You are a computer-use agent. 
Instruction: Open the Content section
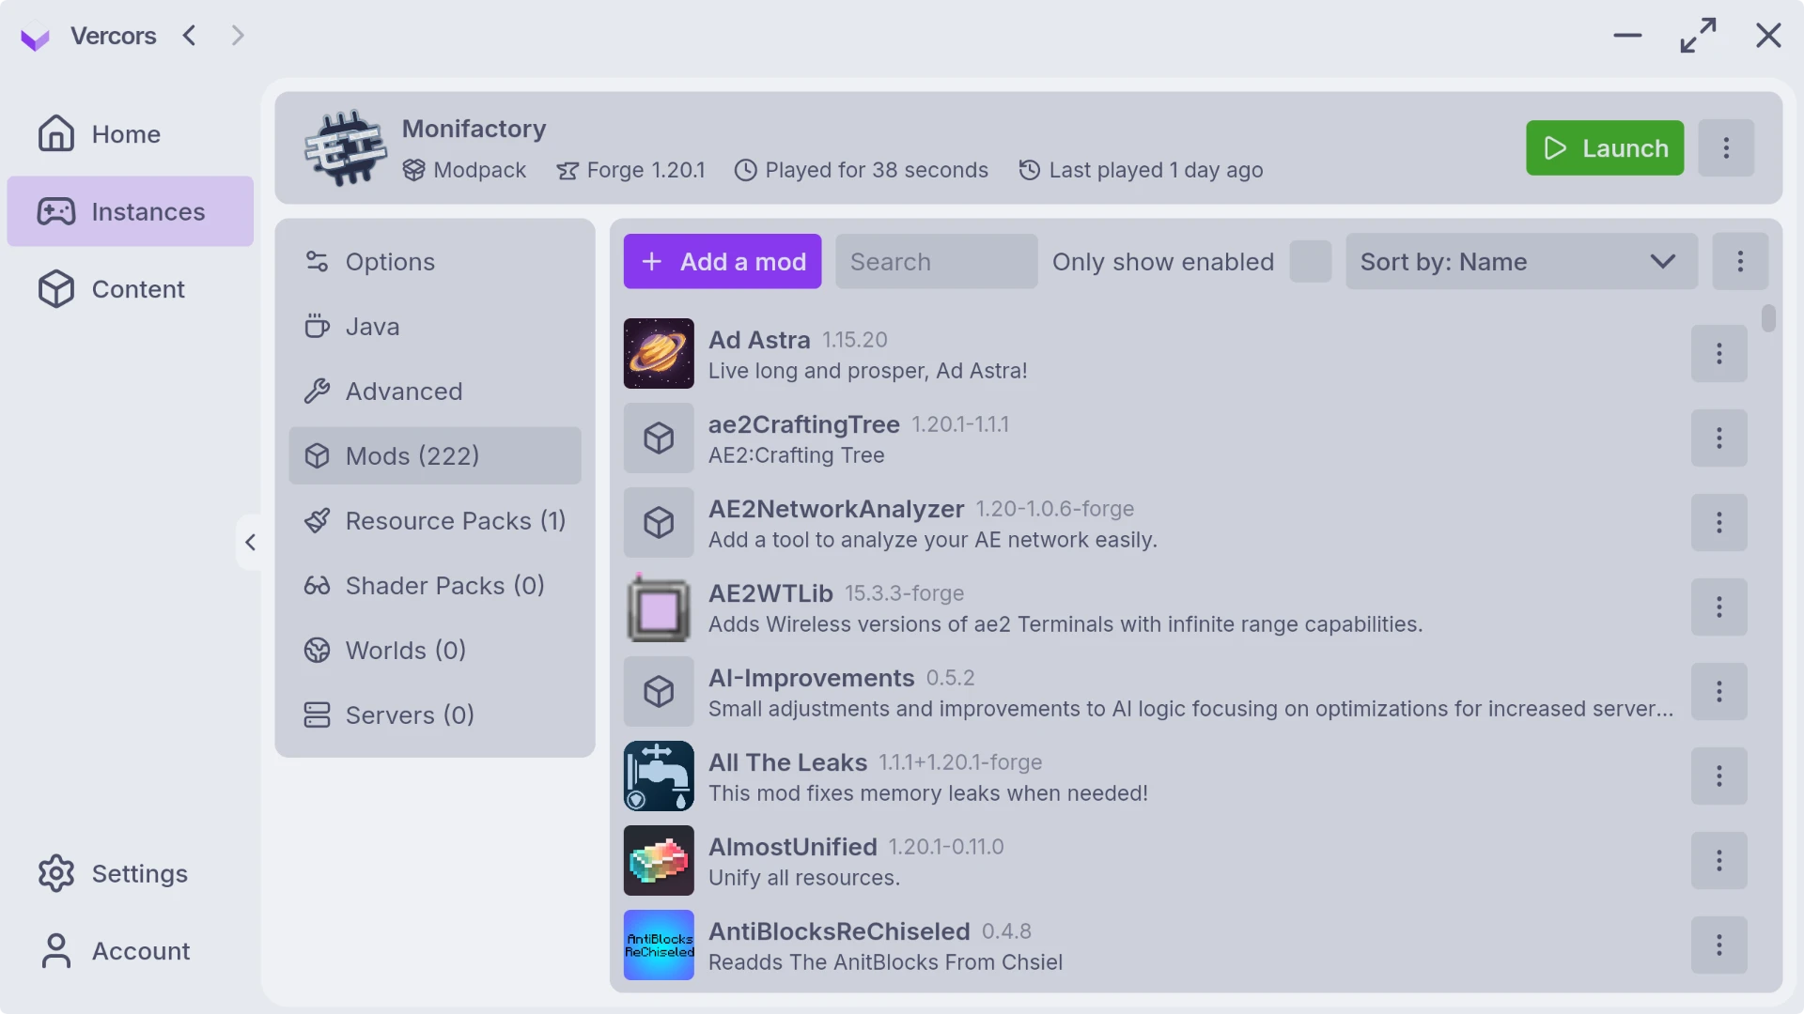(x=131, y=289)
